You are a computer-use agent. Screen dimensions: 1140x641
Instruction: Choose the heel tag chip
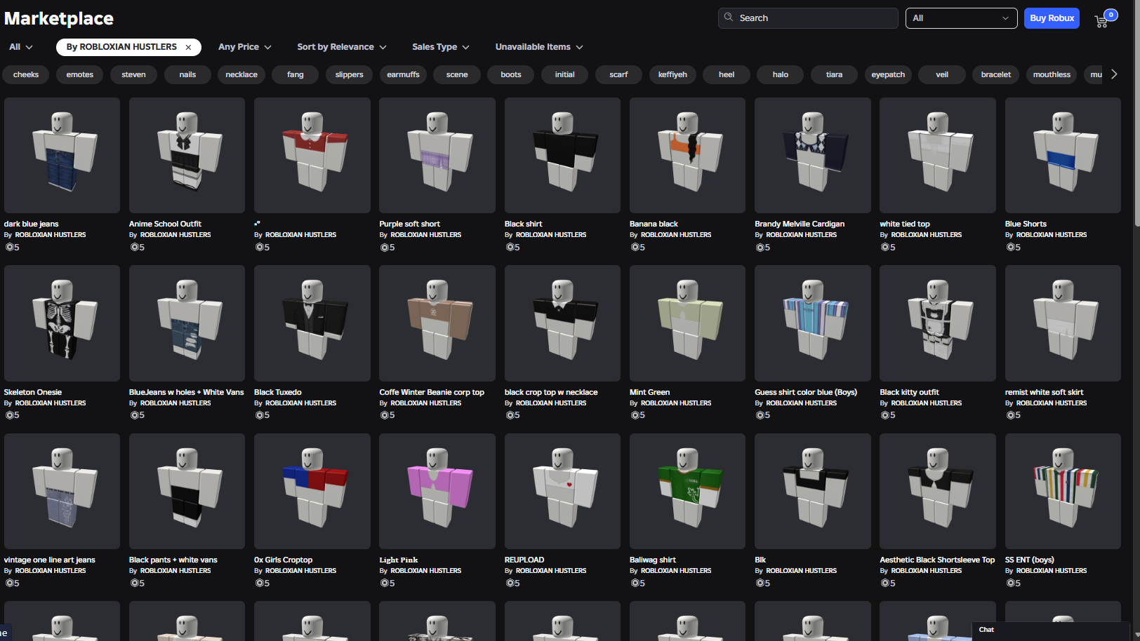pyautogui.click(x=727, y=74)
